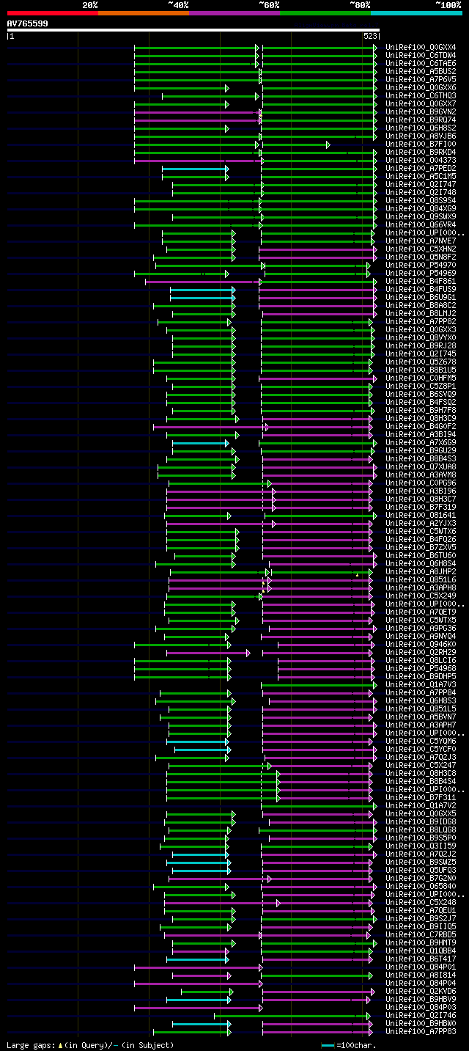Click the orange ~40% legend segment
This screenshot has width=469, height=1051.
[144, 13]
